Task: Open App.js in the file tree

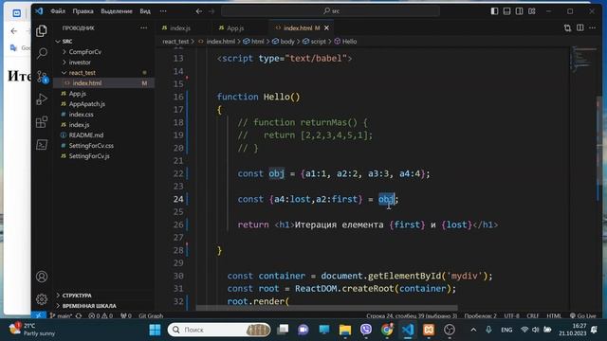Action: (x=78, y=93)
